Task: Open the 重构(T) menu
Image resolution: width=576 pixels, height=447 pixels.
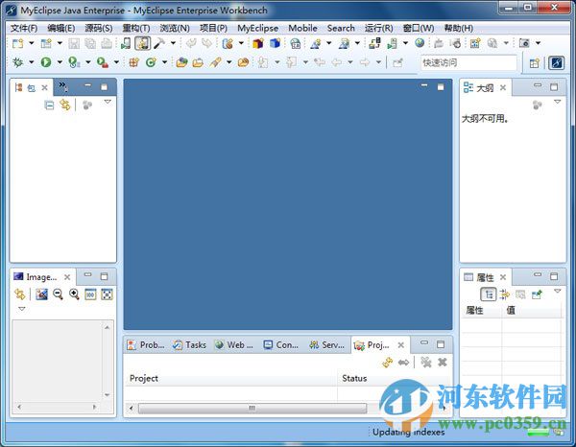Action: click(x=136, y=28)
